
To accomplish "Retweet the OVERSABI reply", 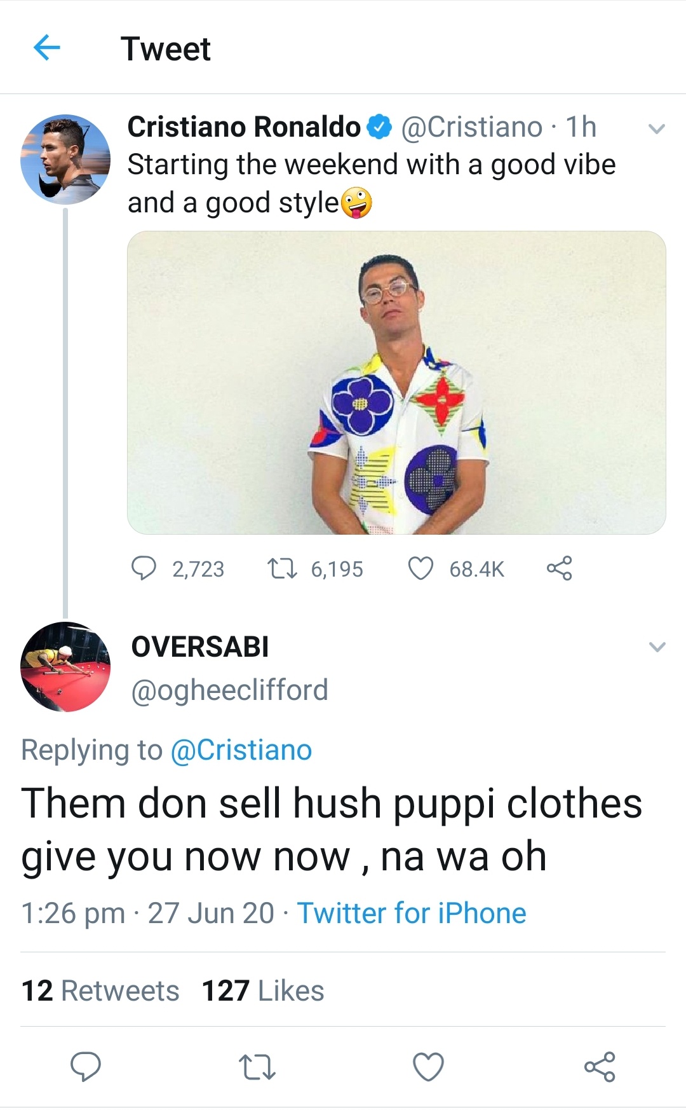I will pos(257,1066).
